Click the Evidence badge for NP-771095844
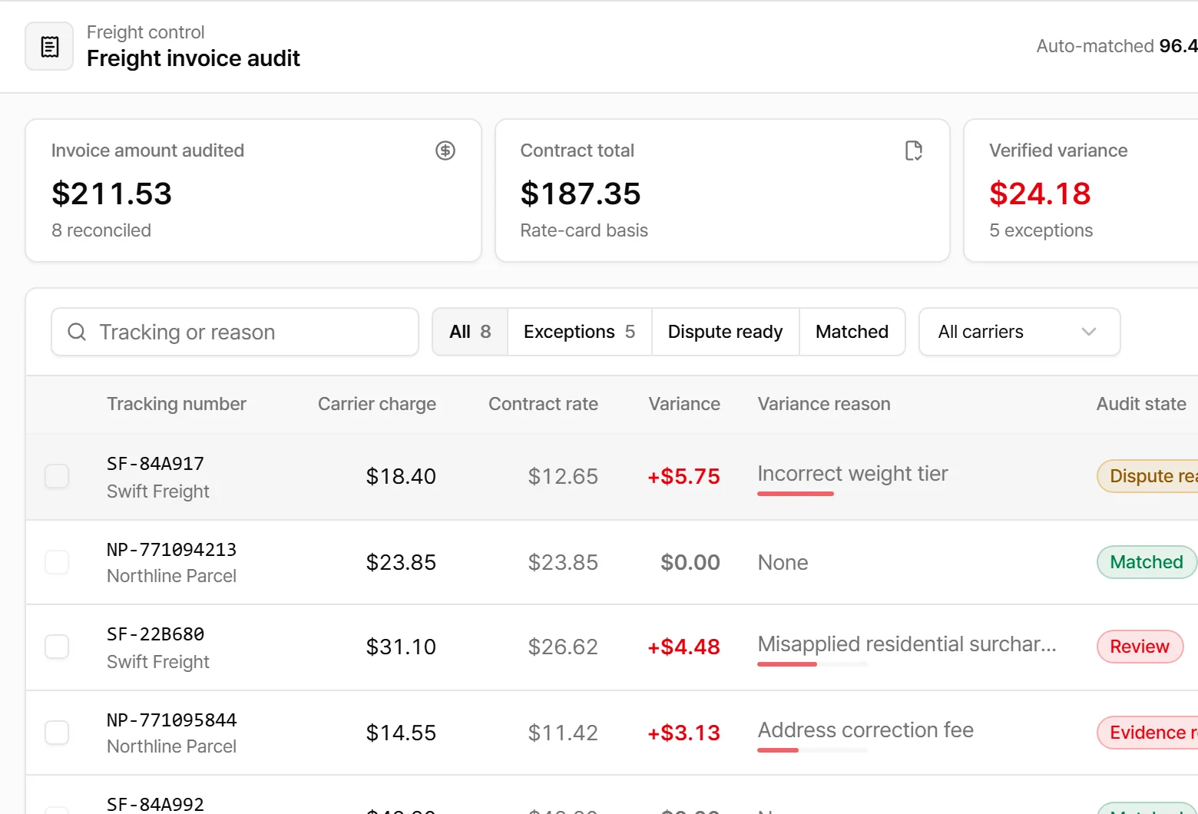The height and width of the screenshot is (814, 1198). point(1147,733)
